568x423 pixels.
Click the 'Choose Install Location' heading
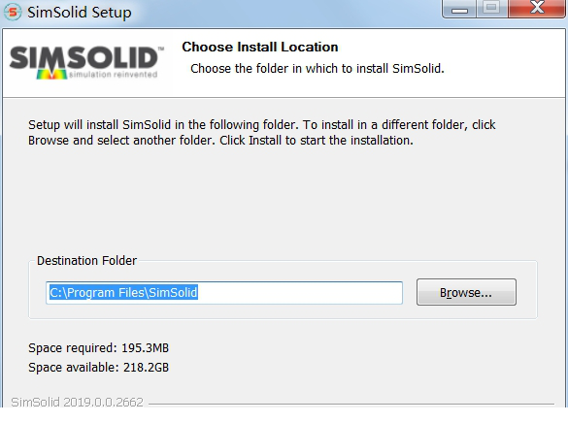(260, 47)
